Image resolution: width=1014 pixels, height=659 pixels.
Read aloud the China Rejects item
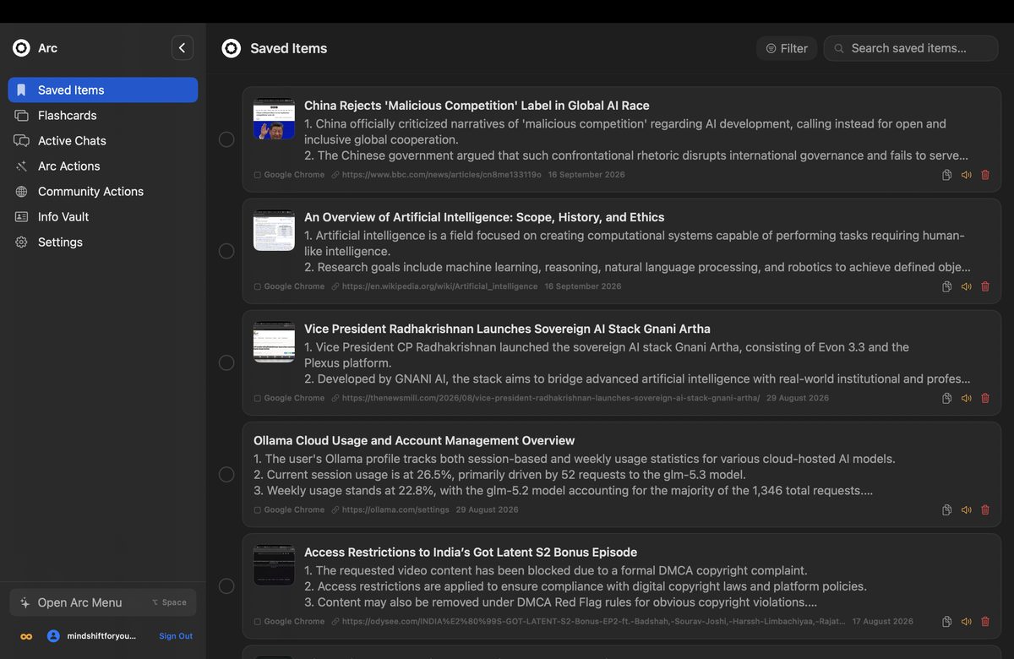(966, 175)
